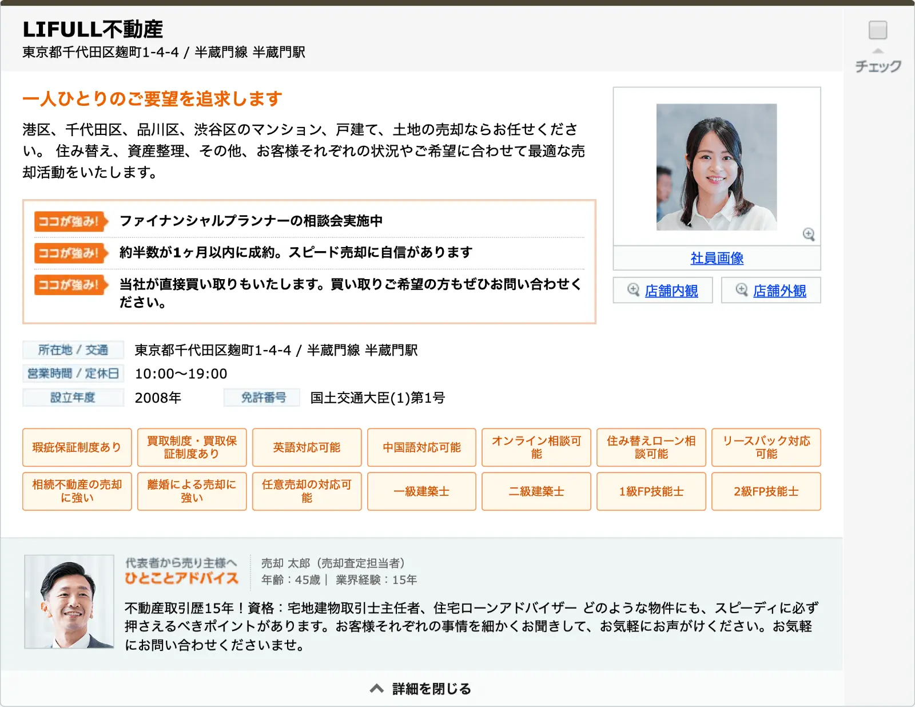Open the 店舗内観 link
Viewport: 915px width, 707px height.
pos(671,291)
